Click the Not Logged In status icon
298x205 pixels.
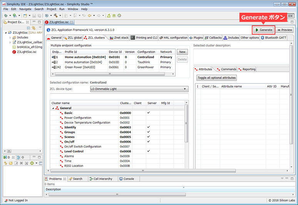(x=6, y=200)
